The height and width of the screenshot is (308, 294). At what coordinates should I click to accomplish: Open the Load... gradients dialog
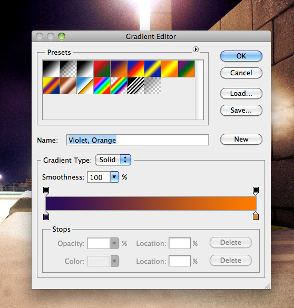click(241, 93)
